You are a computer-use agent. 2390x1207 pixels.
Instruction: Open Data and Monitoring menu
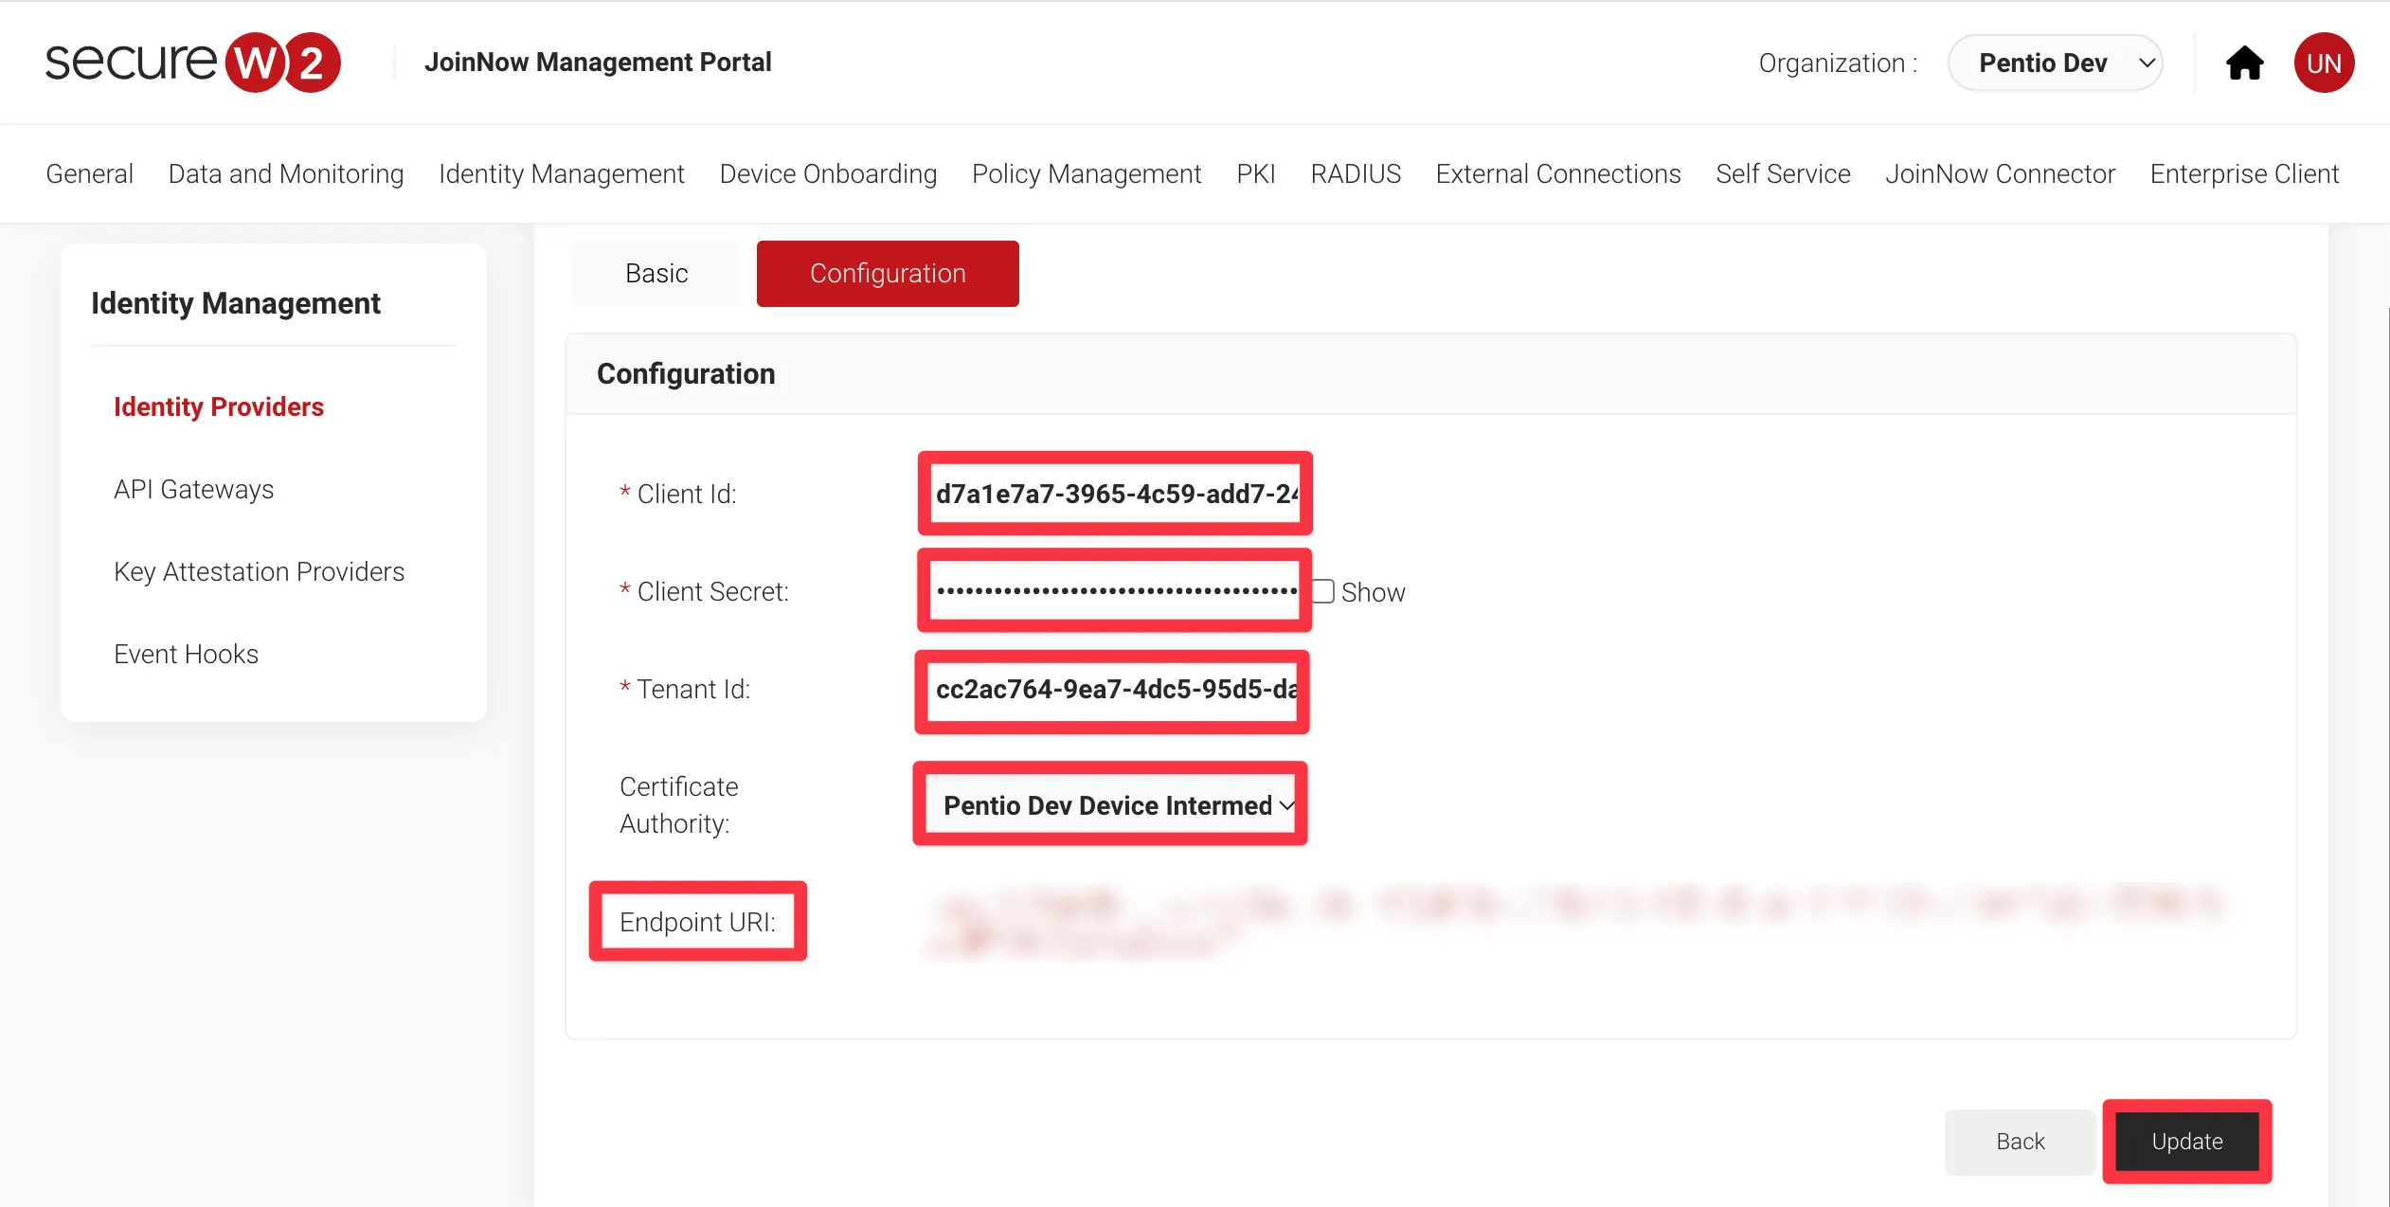(286, 173)
